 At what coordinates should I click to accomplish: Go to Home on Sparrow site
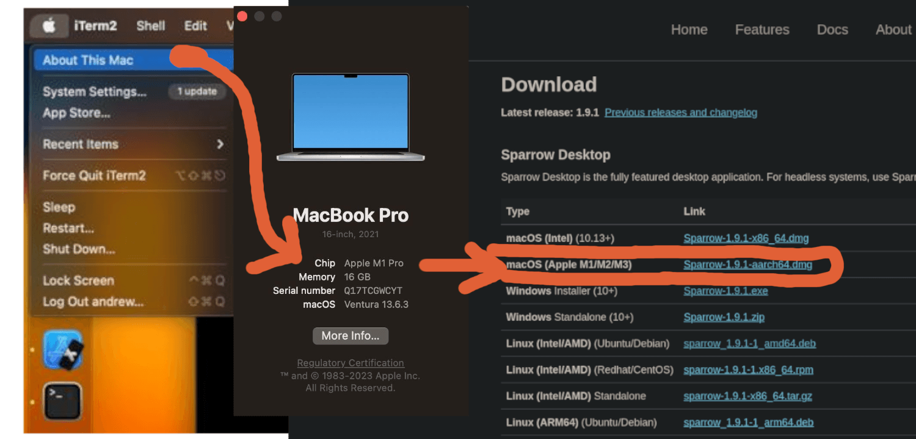click(689, 30)
